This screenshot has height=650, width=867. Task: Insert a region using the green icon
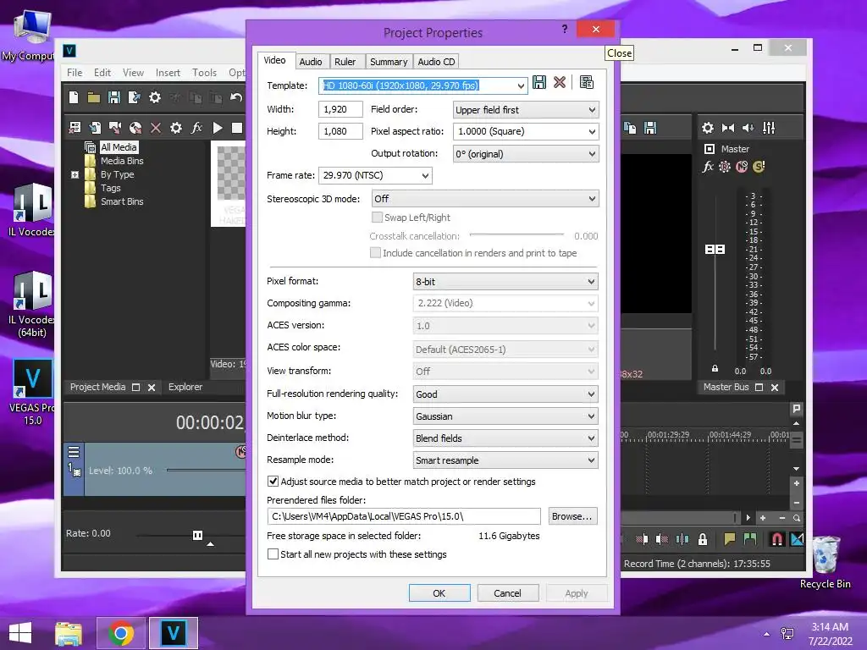750,539
